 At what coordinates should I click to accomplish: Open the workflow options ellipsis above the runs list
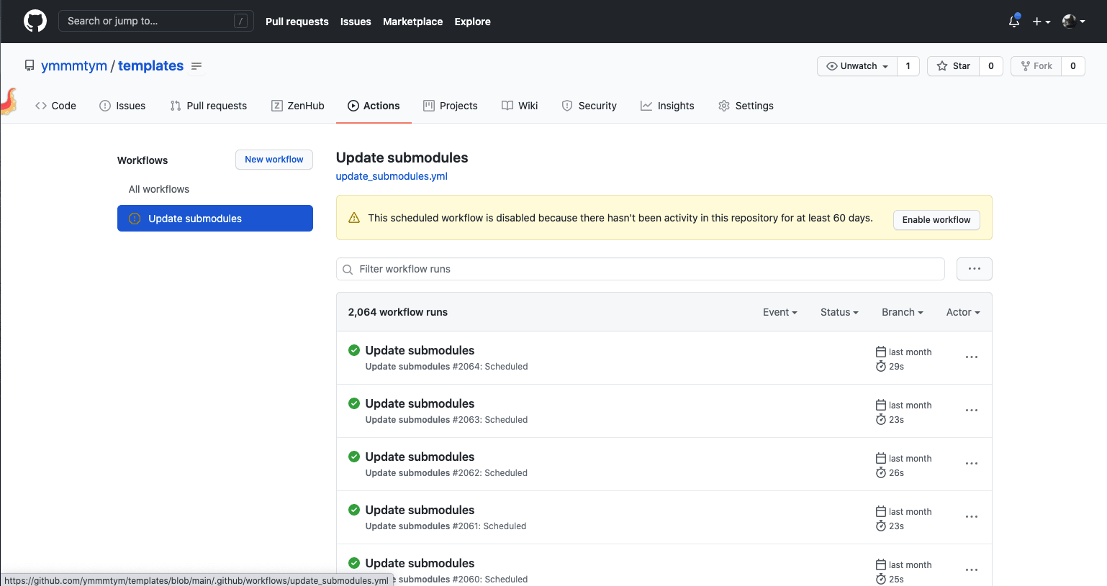point(974,268)
